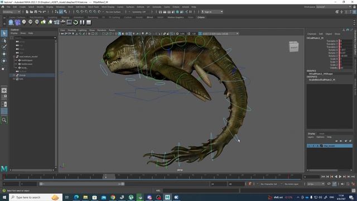Viewport: 357px width, 201px height.
Task: Click the green star shelf icon
Action: coord(44,22)
